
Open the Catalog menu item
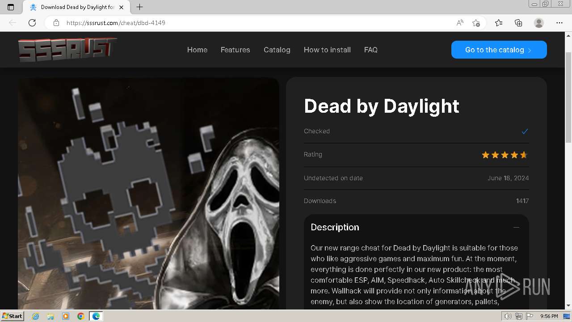(x=277, y=50)
